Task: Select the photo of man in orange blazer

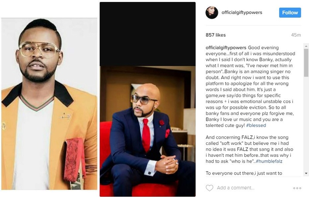Action: pos(49,104)
